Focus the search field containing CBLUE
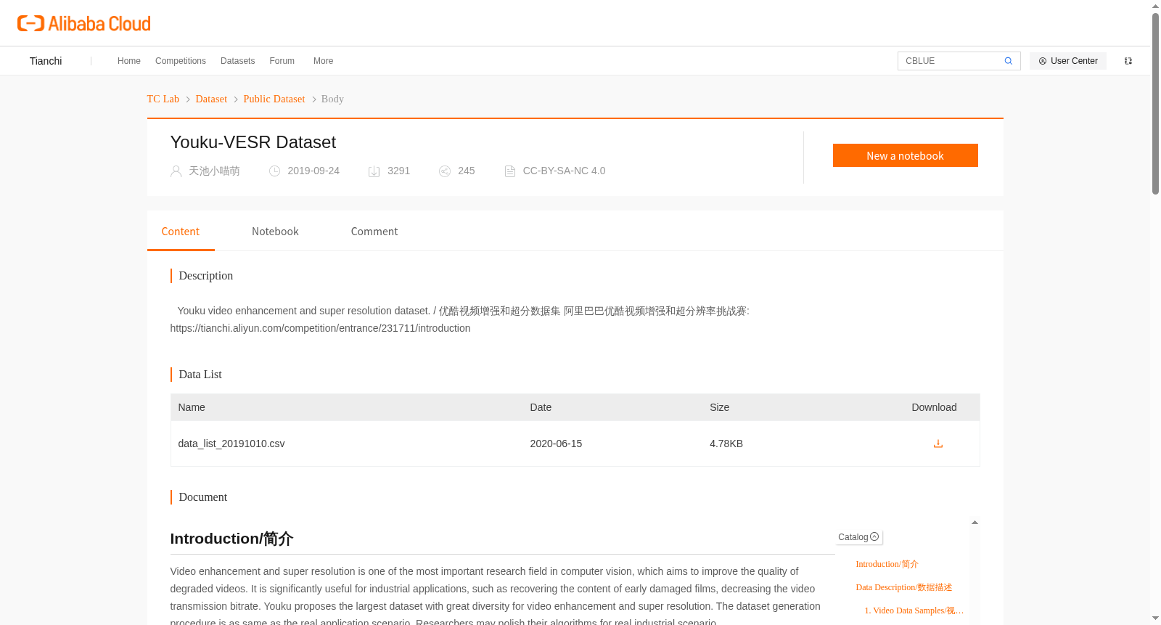 pos(951,61)
